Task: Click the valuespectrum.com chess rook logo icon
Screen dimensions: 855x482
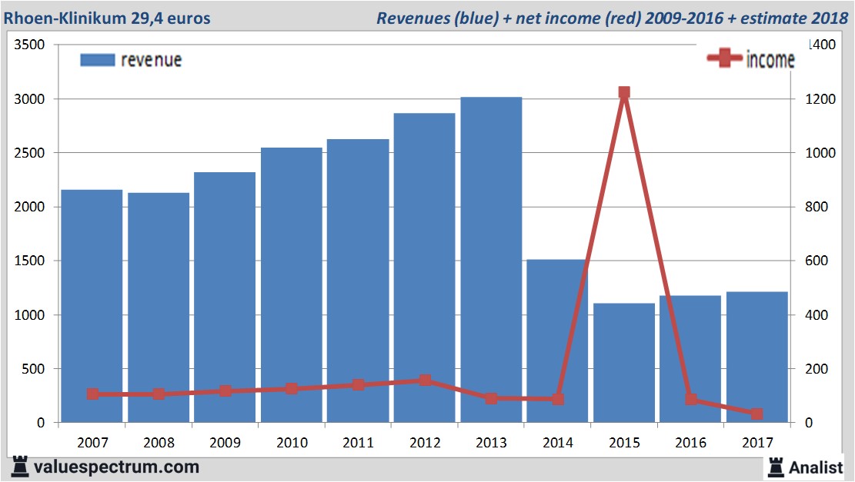Action: coord(20,467)
